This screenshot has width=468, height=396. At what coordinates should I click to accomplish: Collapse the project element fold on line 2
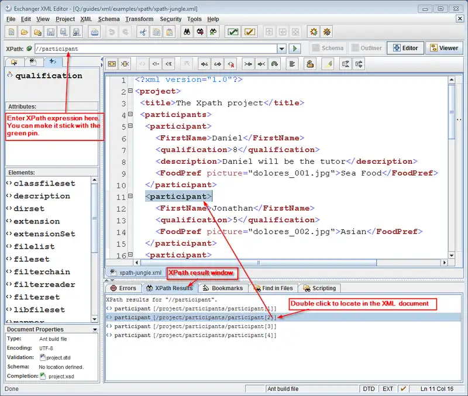click(130, 91)
